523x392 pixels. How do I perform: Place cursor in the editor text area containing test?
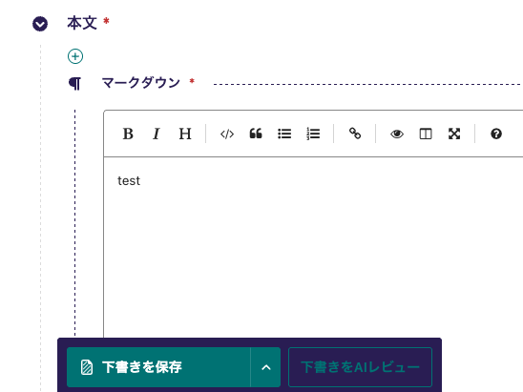(313, 247)
